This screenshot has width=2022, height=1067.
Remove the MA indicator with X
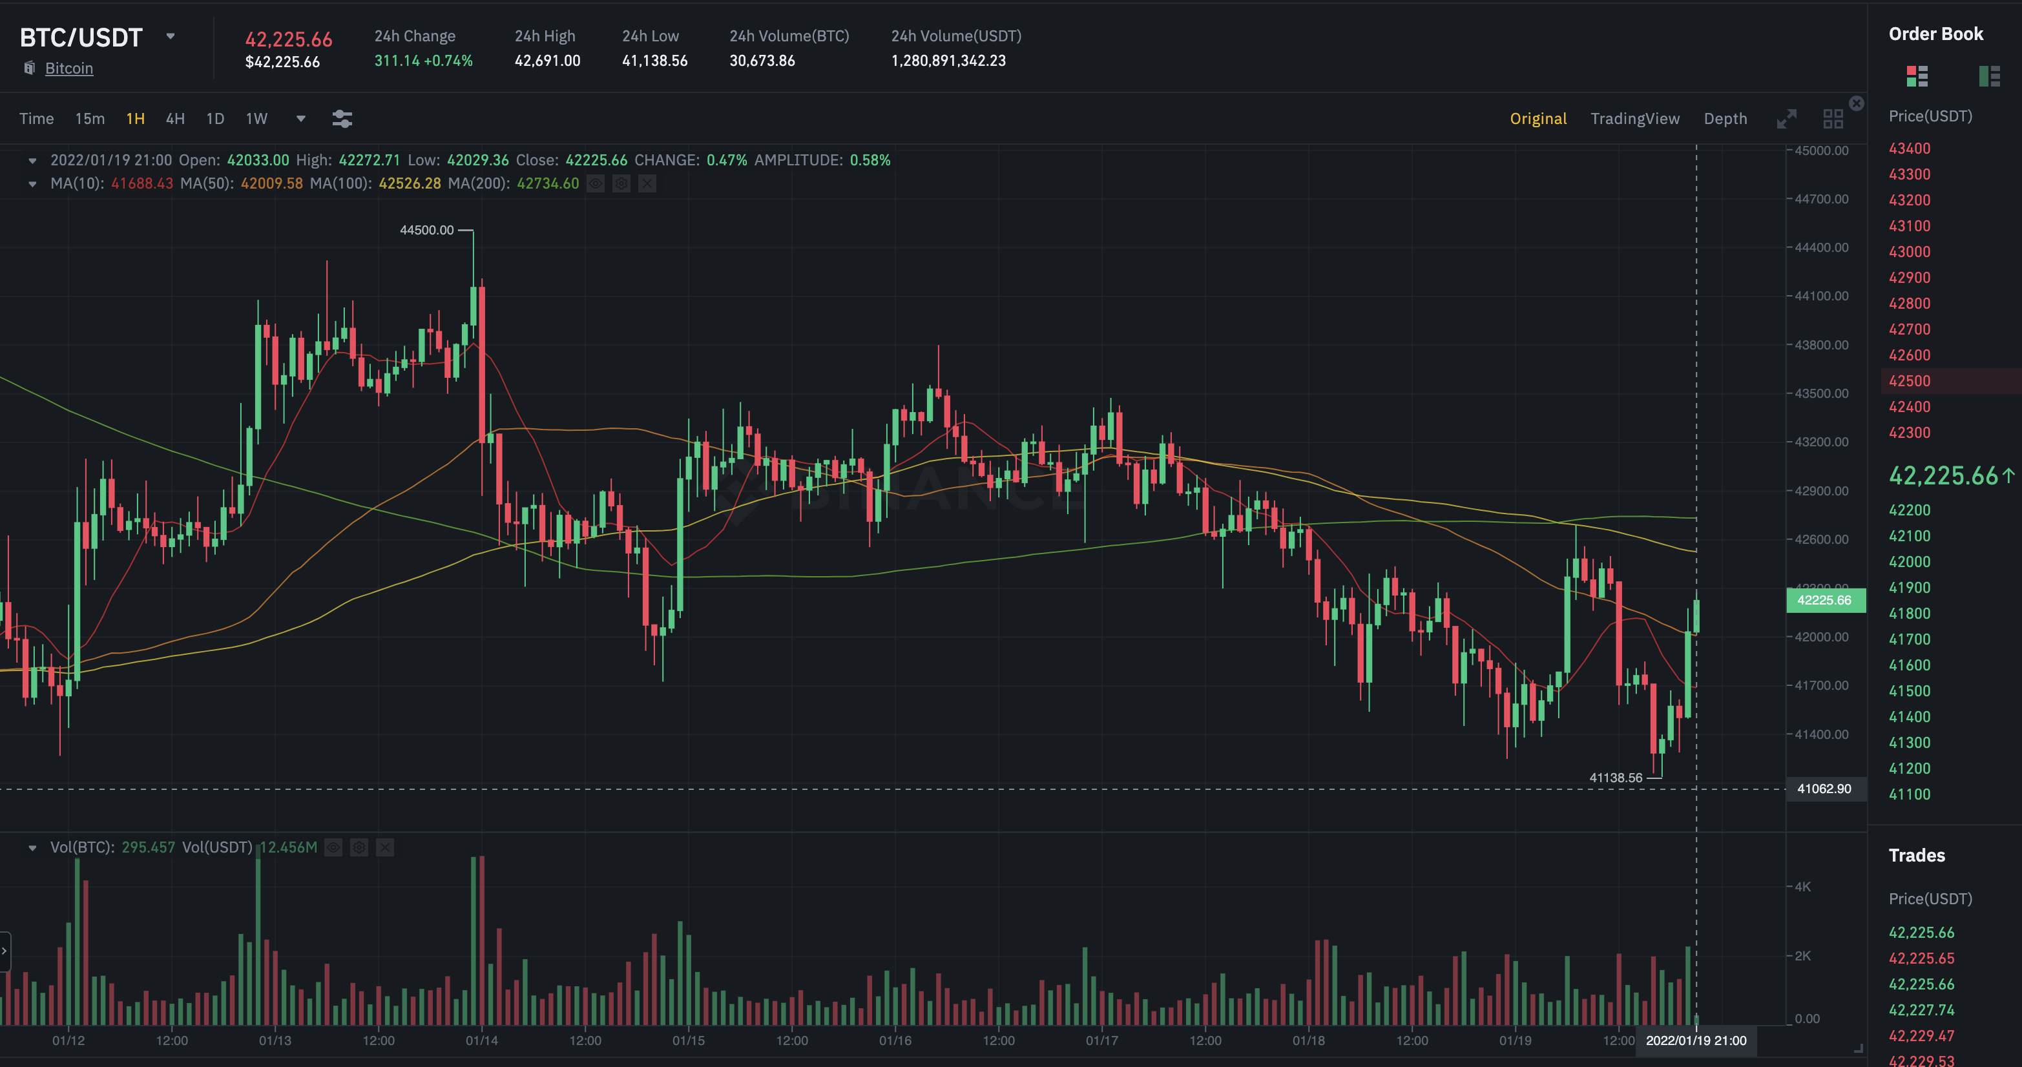click(647, 183)
